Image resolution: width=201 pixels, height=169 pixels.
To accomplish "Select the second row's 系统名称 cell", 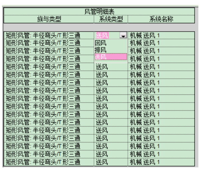I will [162, 43].
